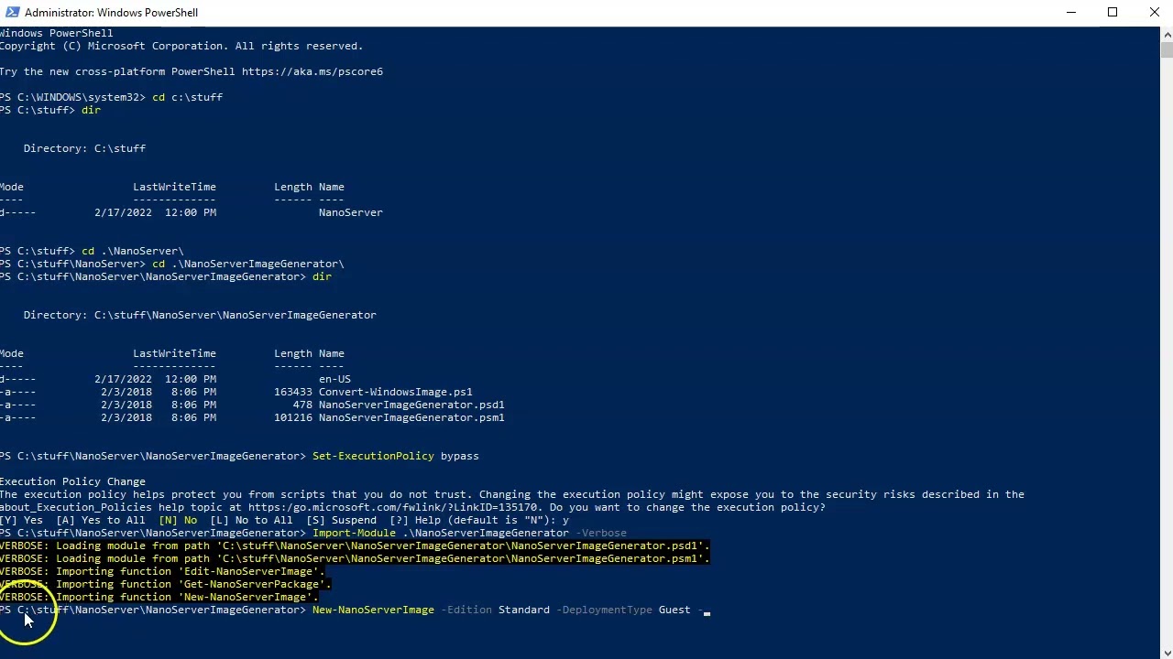Click 'Set-ExecutionPolicy' command text
Viewport: 1173px width, 659px height.
click(373, 456)
